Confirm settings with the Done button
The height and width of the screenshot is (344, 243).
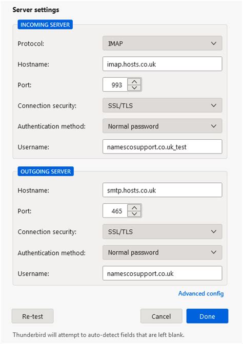pyautogui.click(x=207, y=316)
